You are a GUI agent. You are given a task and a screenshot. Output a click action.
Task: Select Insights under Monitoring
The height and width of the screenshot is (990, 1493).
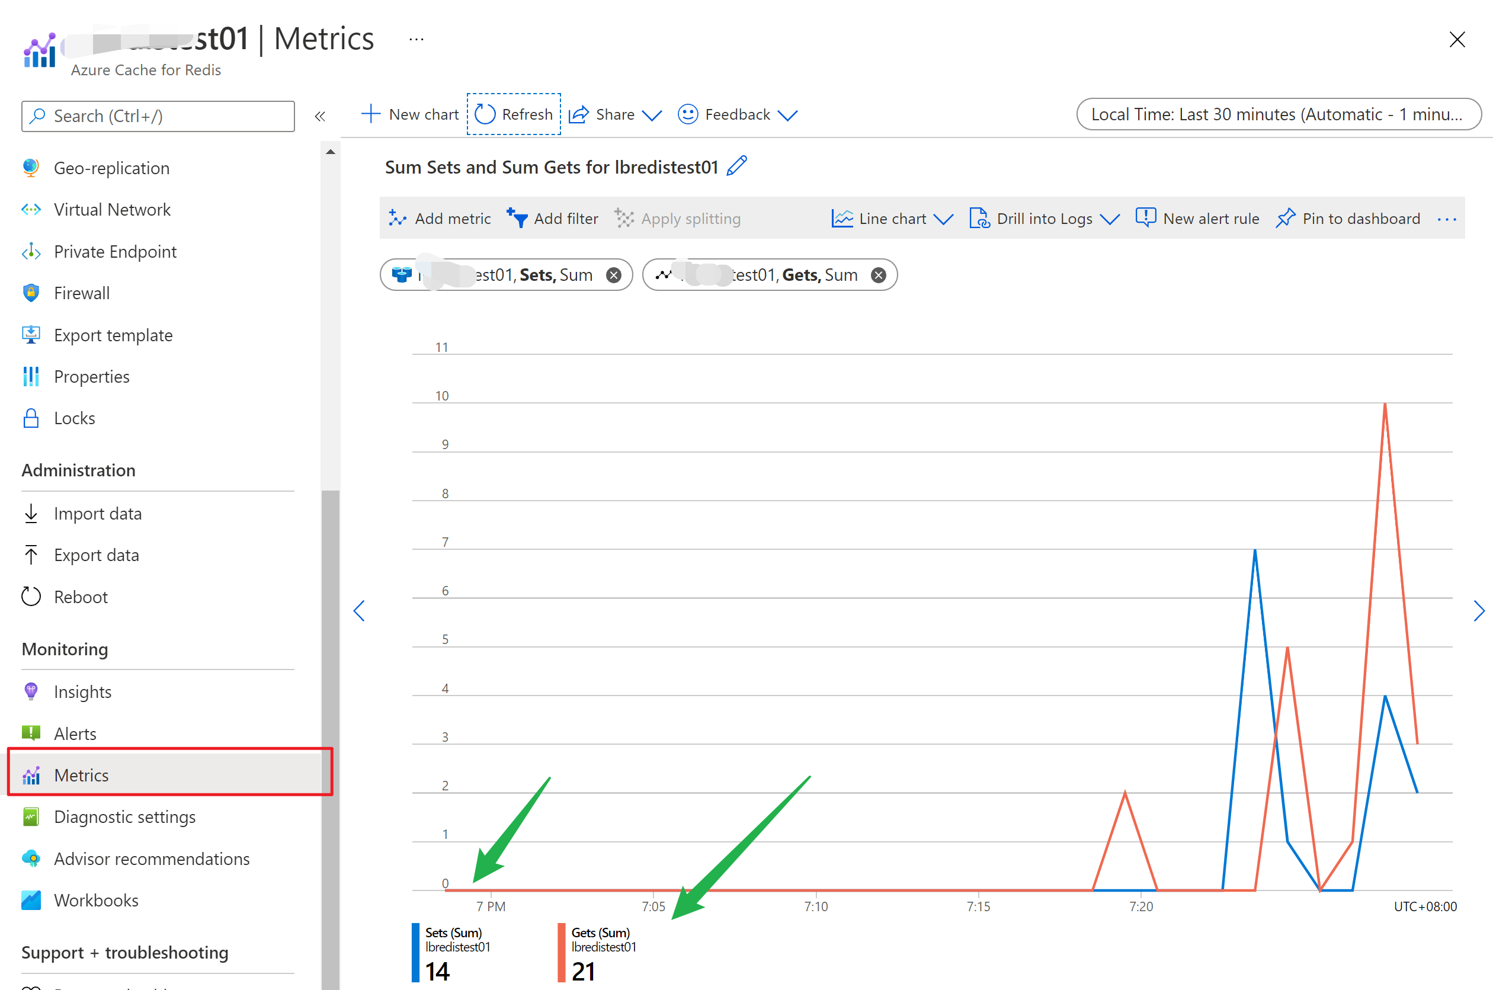click(x=83, y=691)
